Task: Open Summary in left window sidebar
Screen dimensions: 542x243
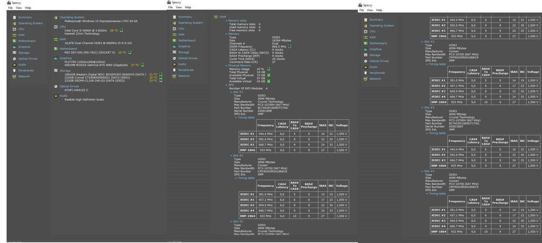Action: pyautogui.click(x=25, y=17)
